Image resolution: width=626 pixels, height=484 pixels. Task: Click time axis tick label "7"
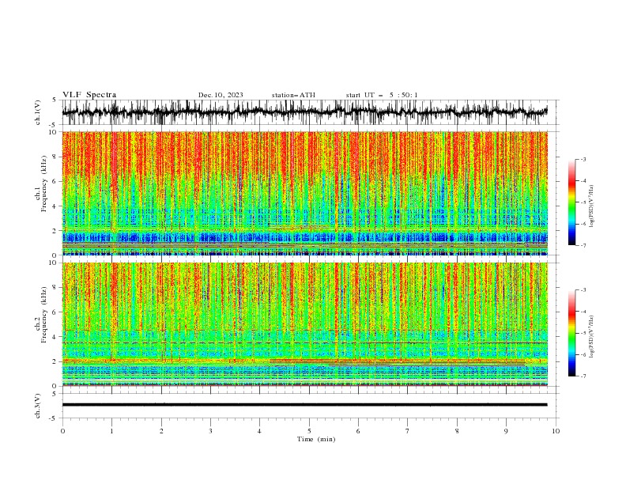pyautogui.click(x=408, y=431)
